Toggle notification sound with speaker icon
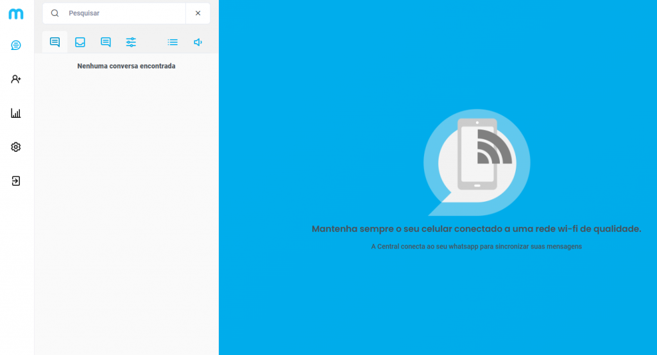Screen dimensions: 657x355 198,42
